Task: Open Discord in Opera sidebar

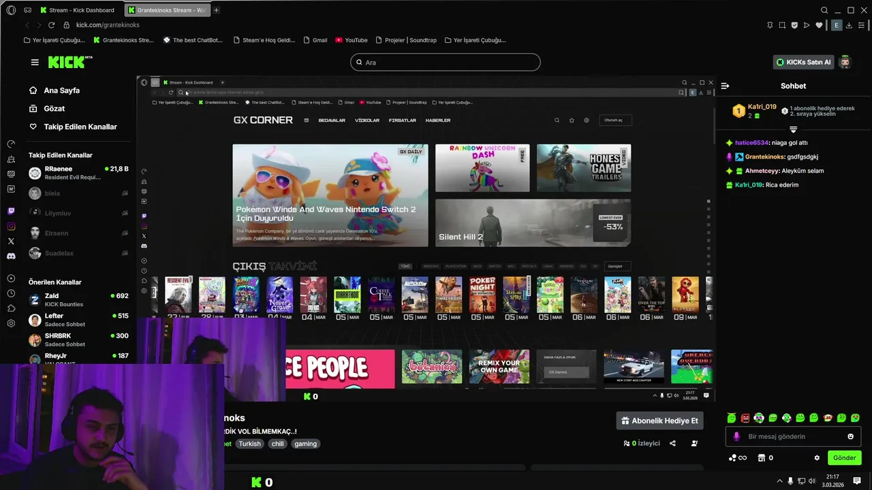Action: (11, 257)
